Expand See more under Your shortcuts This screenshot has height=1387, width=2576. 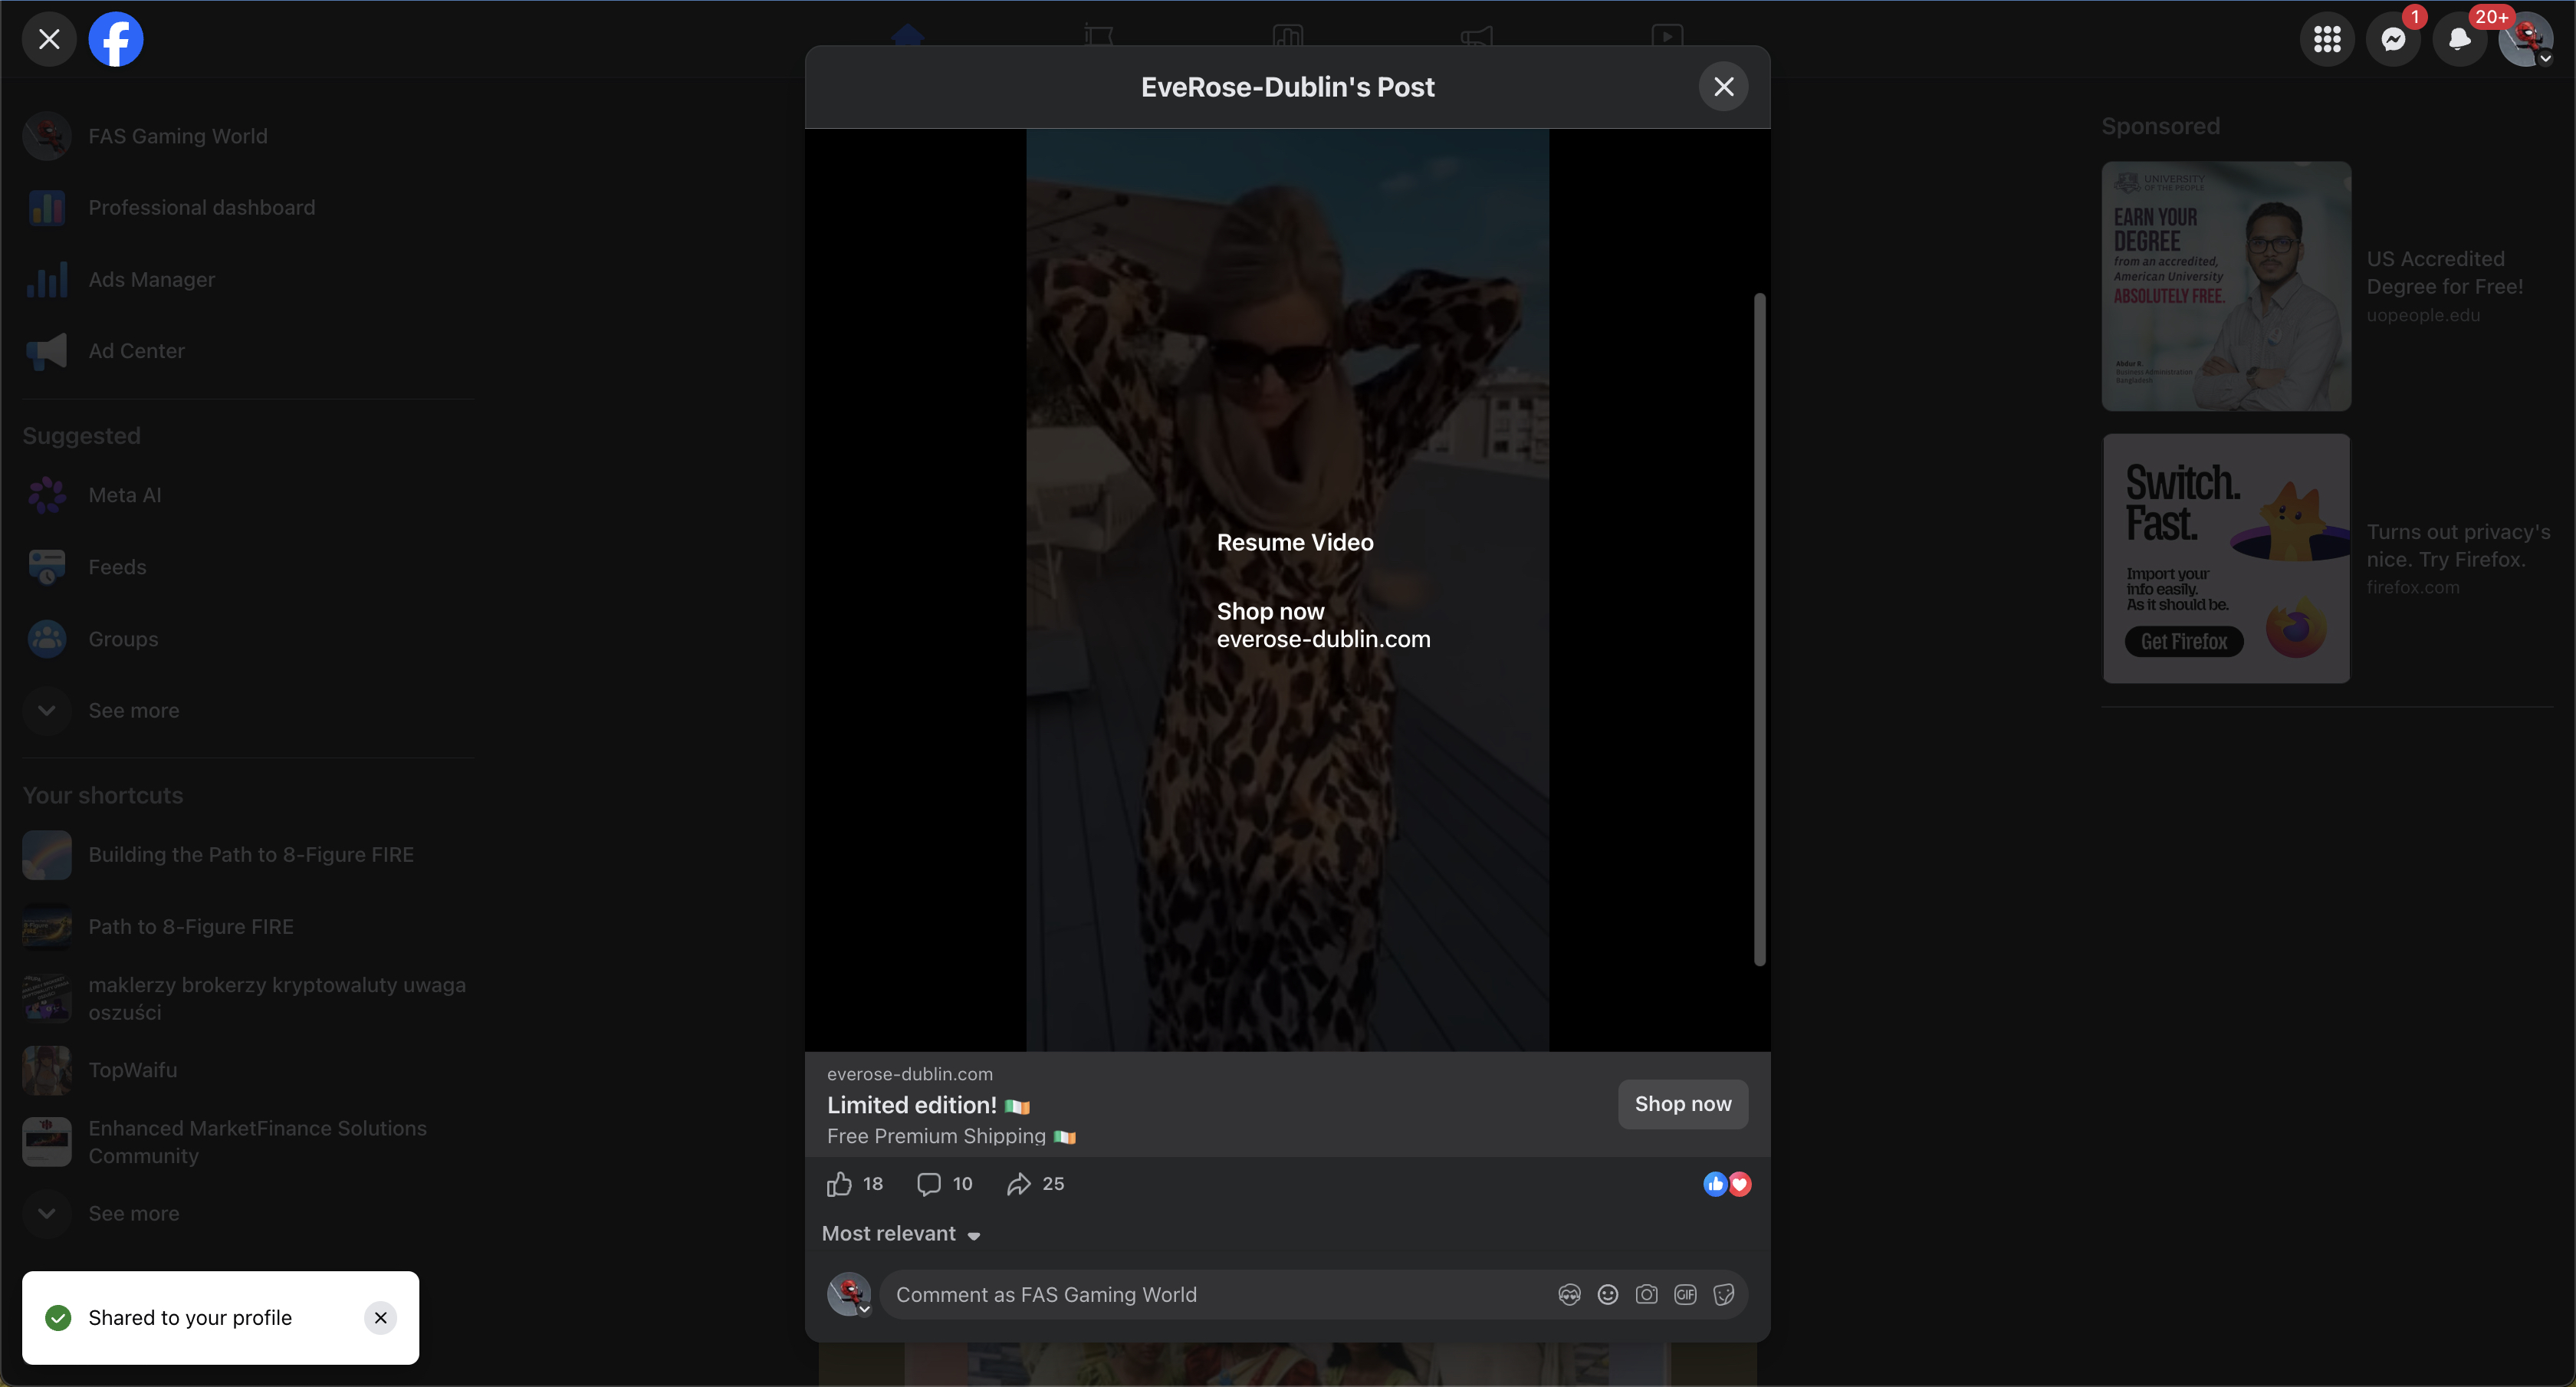248,1214
